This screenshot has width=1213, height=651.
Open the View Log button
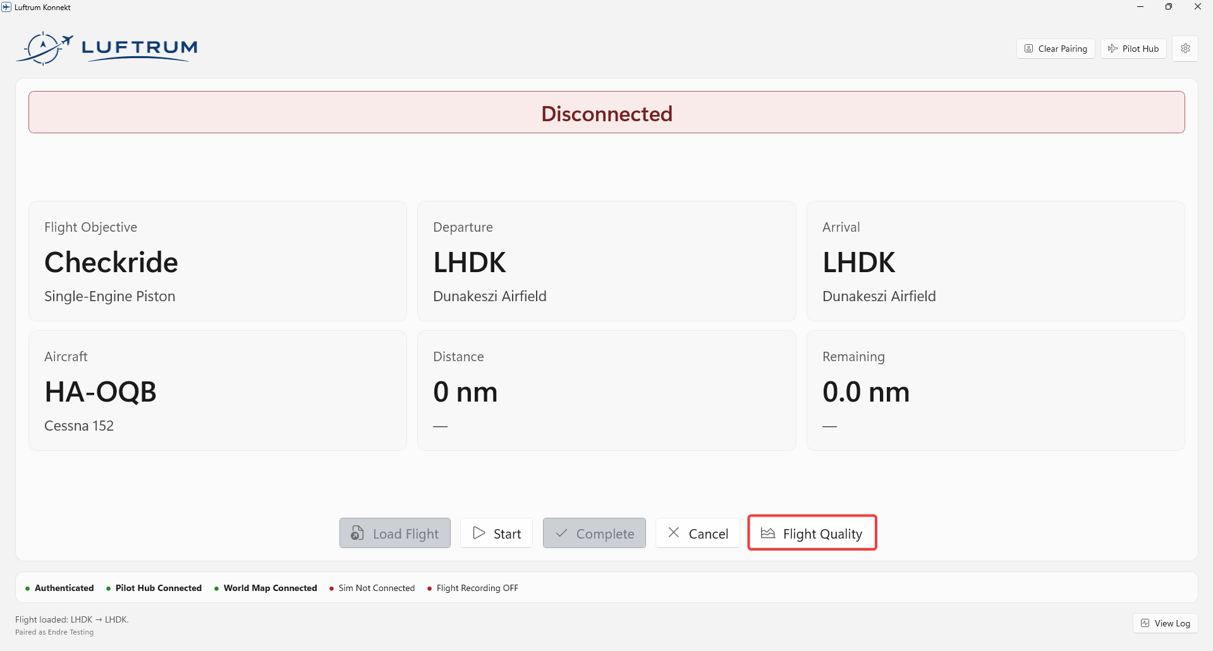[1166, 623]
